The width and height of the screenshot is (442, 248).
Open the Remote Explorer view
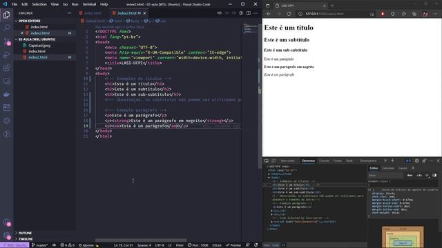click(x=6, y=81)
